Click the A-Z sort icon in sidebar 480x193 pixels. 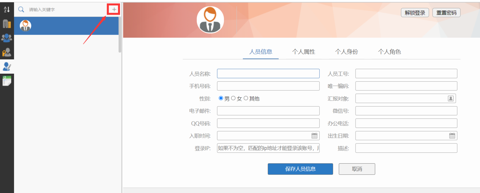[x=7, y=9]
